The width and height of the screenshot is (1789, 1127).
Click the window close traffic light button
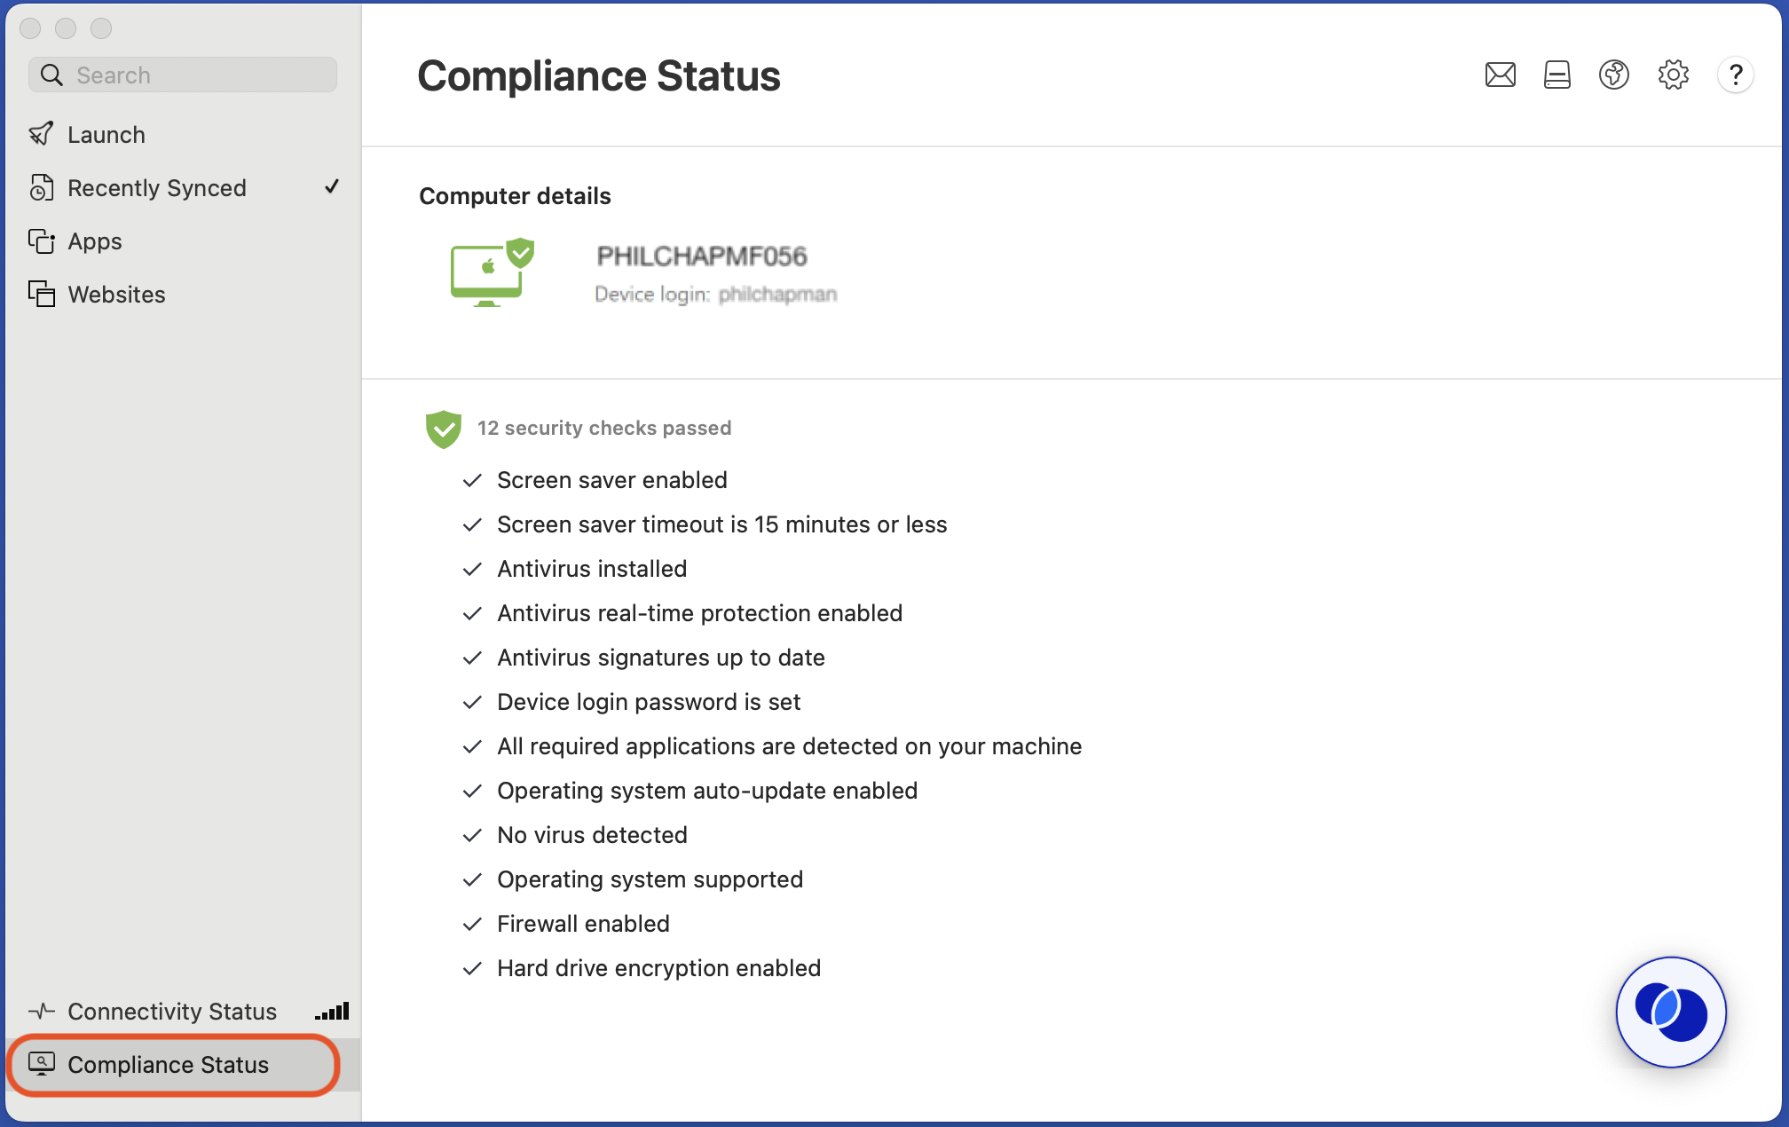click(30, 28)
